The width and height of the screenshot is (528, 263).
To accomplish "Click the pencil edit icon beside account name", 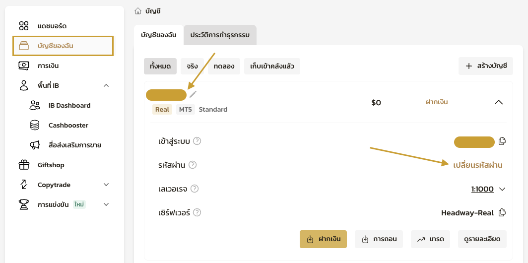I will (193, 94).
